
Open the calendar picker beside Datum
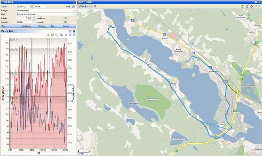(x=32, y=6)
